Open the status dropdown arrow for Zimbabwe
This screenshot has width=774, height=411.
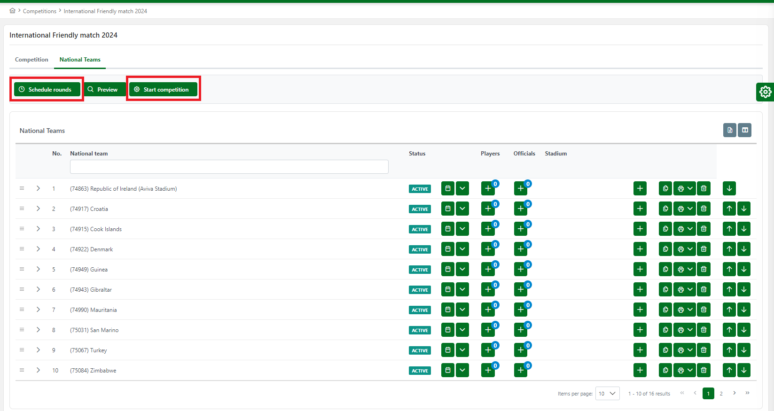point(462,371)
